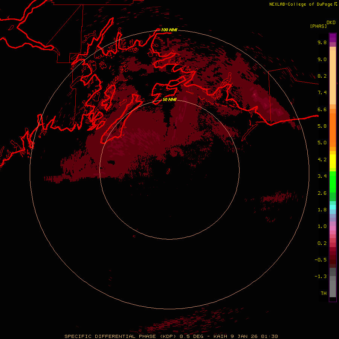Click the bright green segment of color bar

[333, 182]
